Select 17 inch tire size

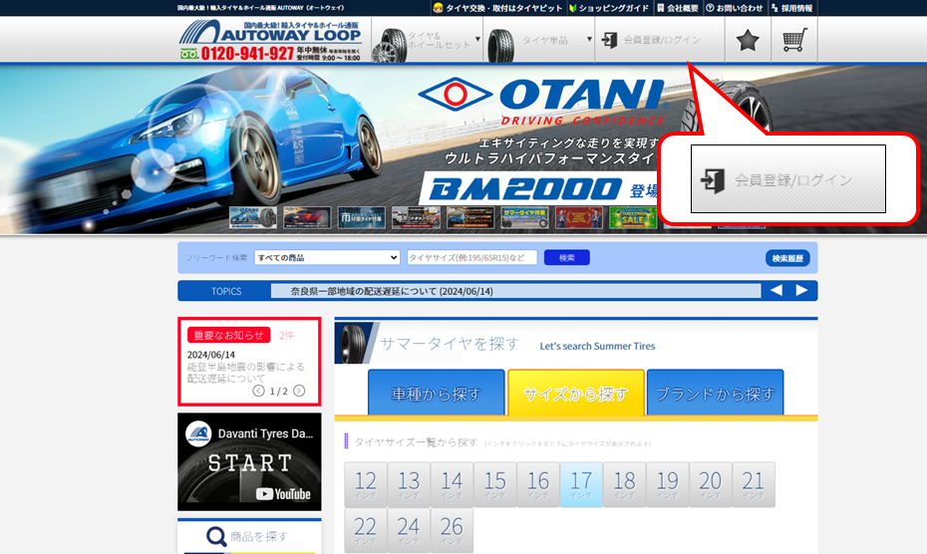tap(581, 485)
